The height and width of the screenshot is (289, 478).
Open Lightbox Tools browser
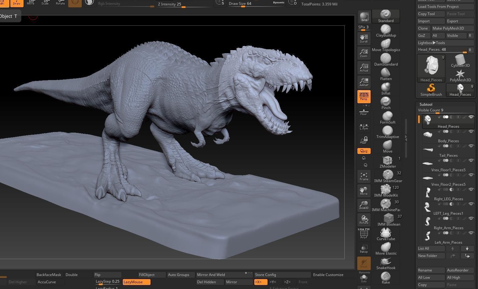point(445,43)
